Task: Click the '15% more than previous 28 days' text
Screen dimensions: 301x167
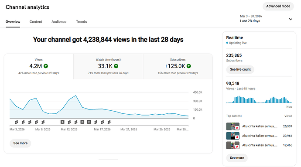Action: point(178,73)
